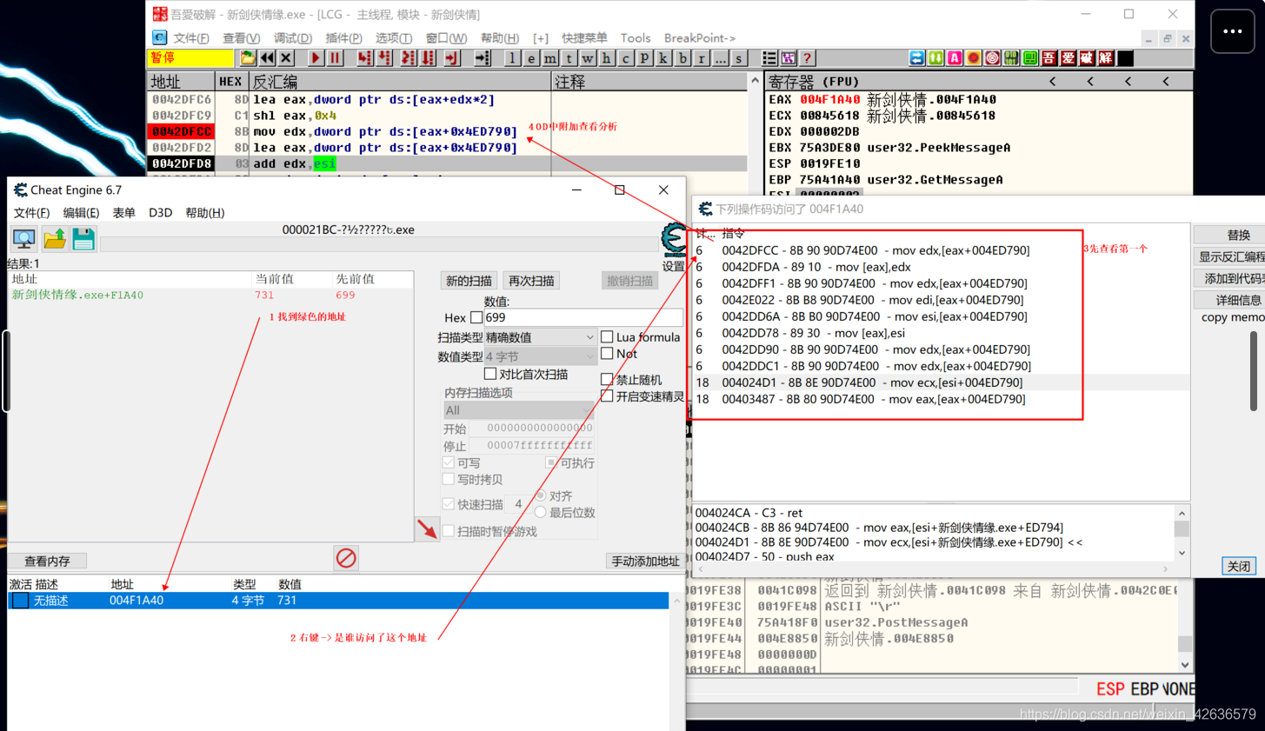The height and width of the screenshot is (731, 1265).
Task: Open the 数值类型 dropdown
Action: [540, 356]
